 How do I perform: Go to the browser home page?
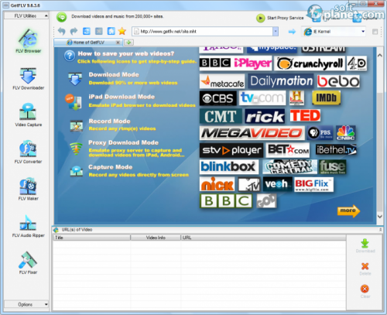pyautogui.click(x=111, y=31)
